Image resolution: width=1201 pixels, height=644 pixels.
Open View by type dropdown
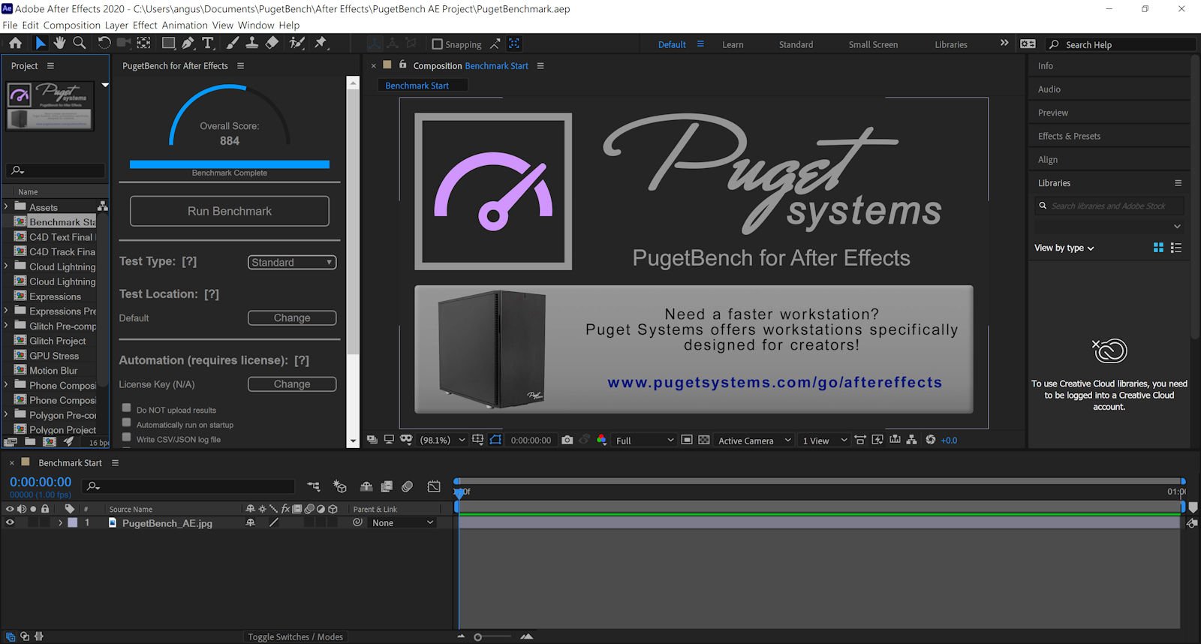[x=1064, y=248]
